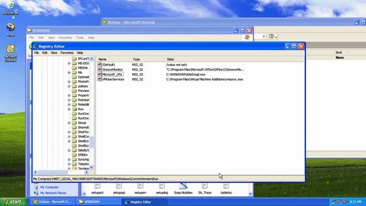Select C:\WINDOWS\KdzEregli.exe data cell

(186, 74)
